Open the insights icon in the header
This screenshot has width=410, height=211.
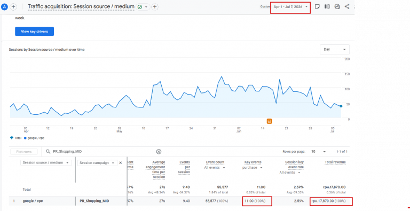point(337,6)
